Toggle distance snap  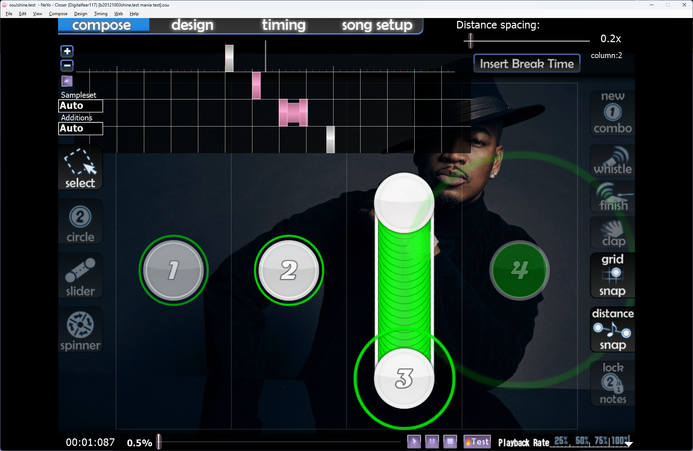612,330
